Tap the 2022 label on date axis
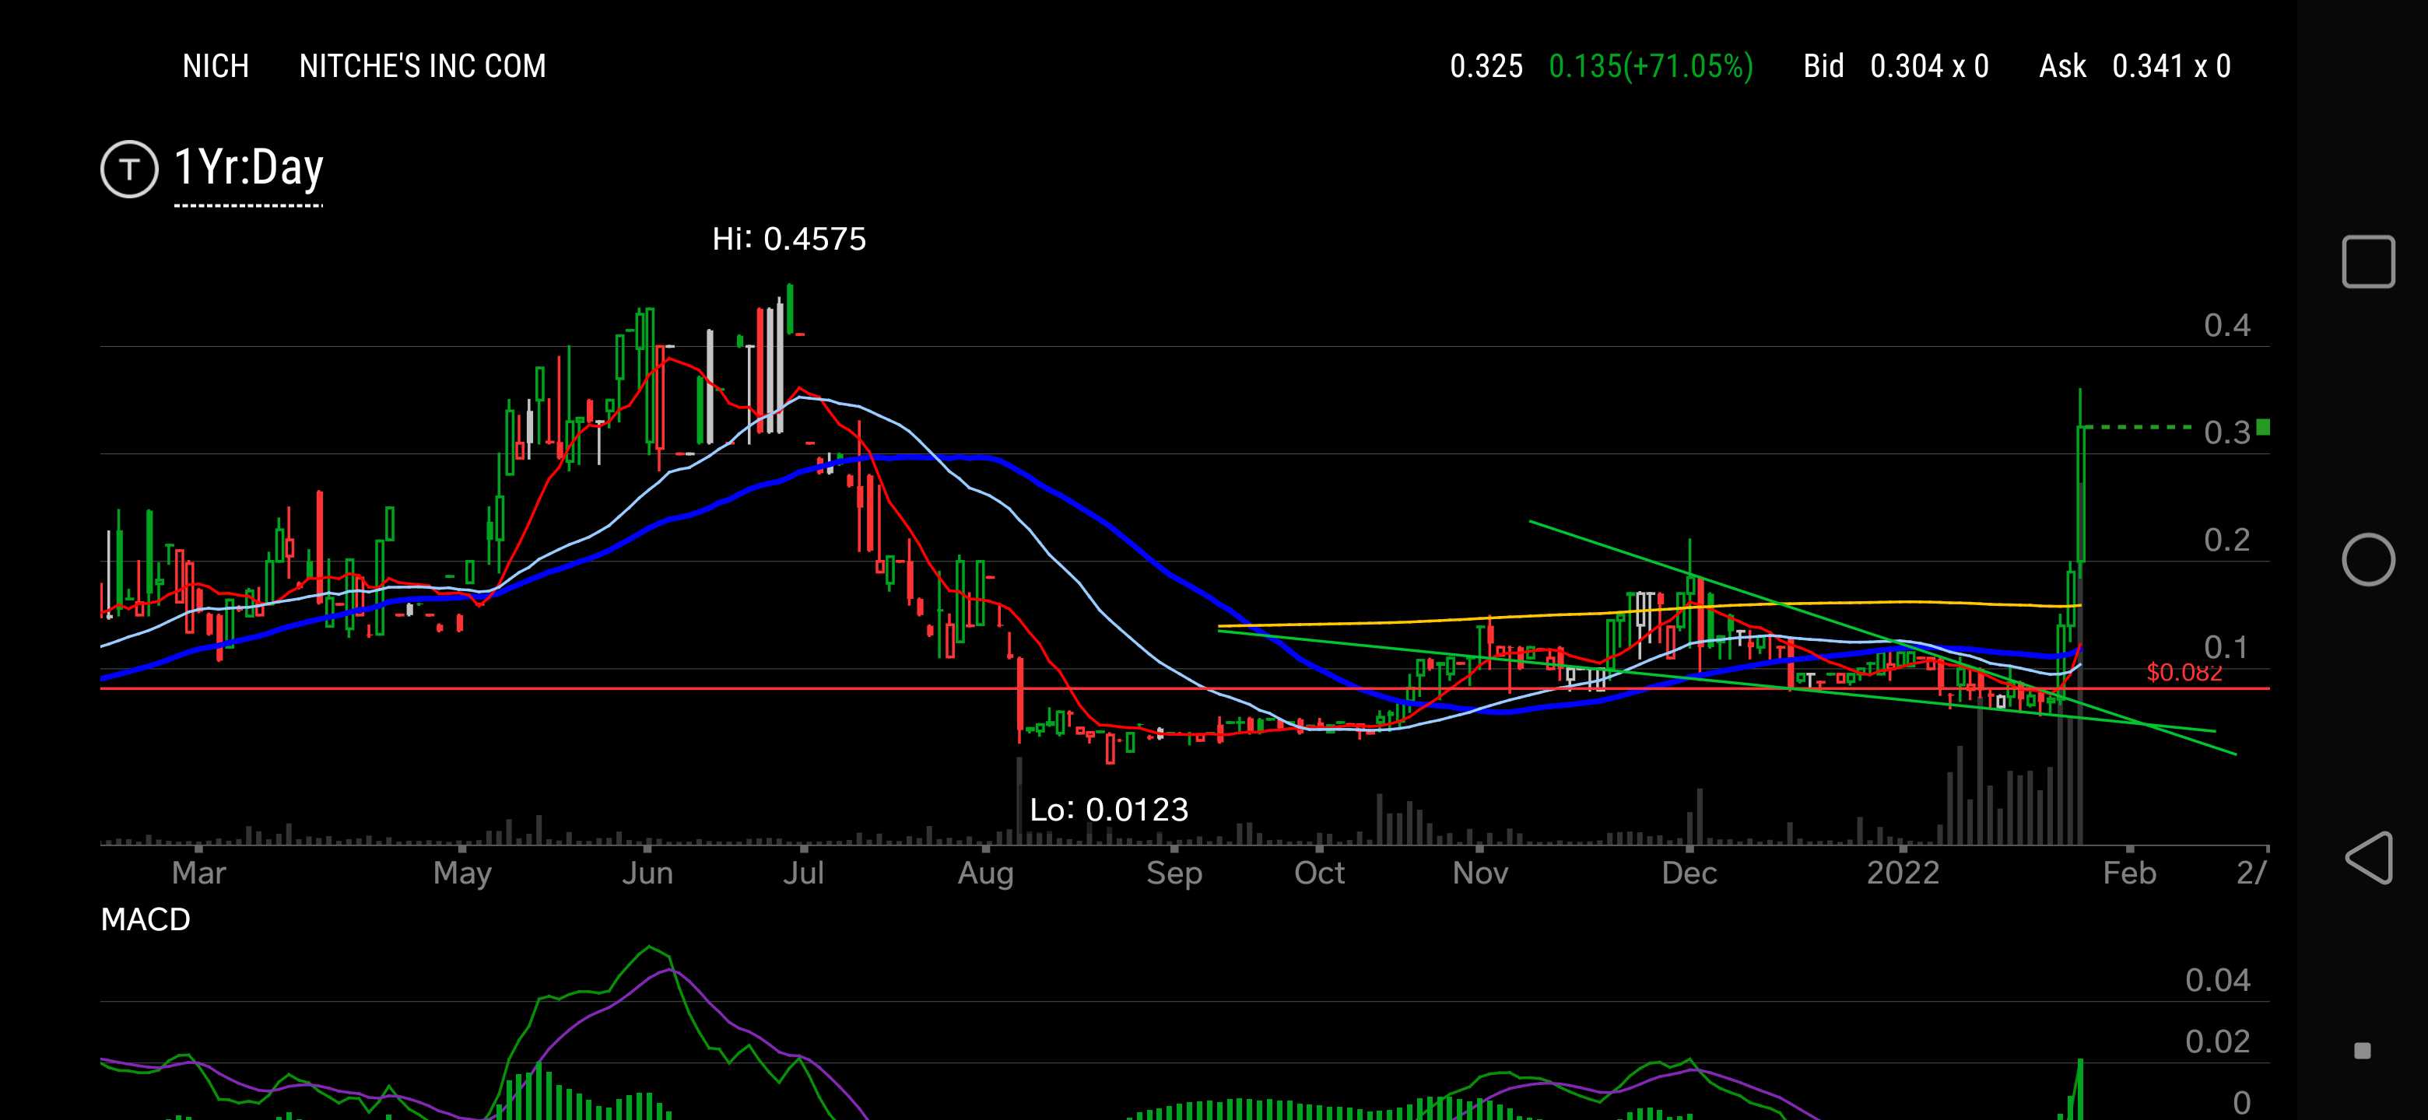Viewport: 2428px width, 1120px height. 1903,872
